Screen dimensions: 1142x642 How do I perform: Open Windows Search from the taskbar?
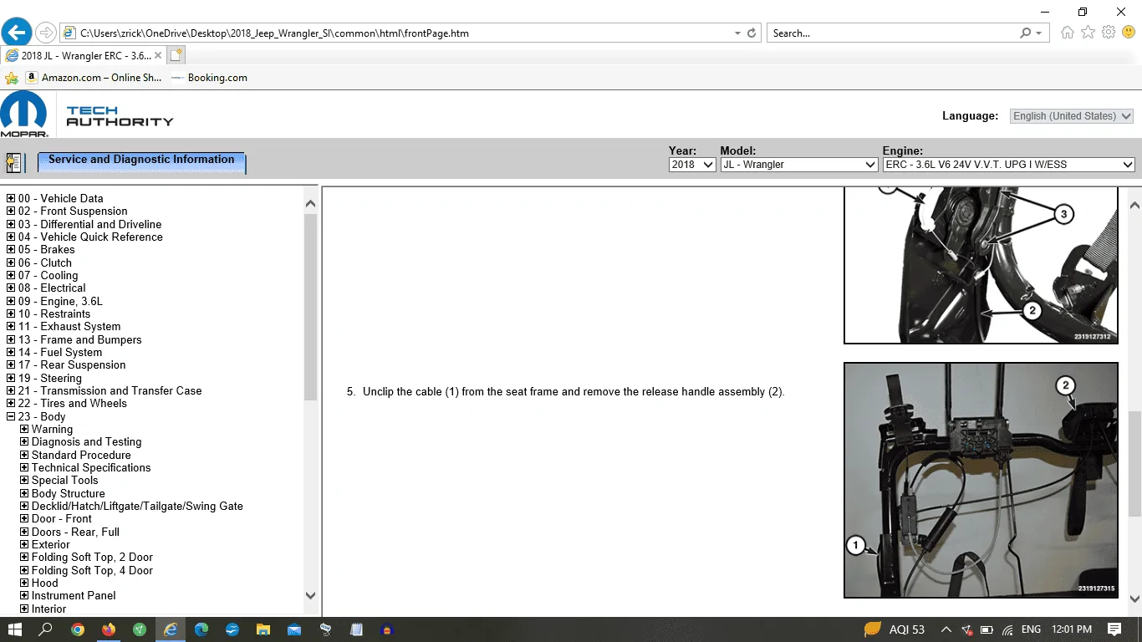tap(47, 629)
